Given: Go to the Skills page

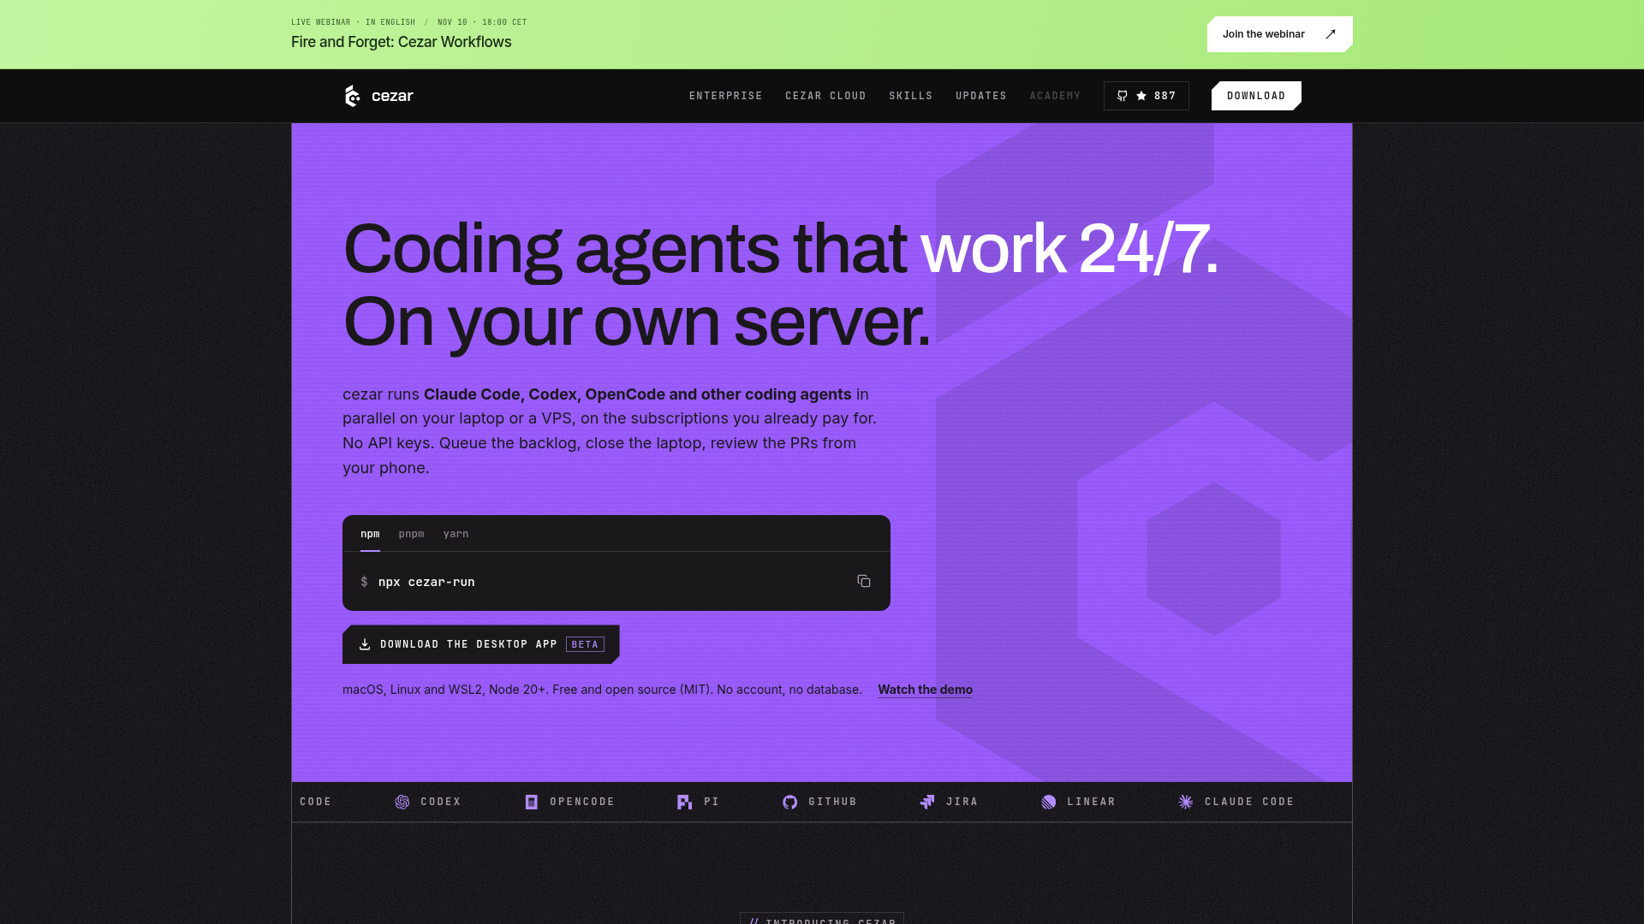Looking at the screenshot, I should 910,96.
